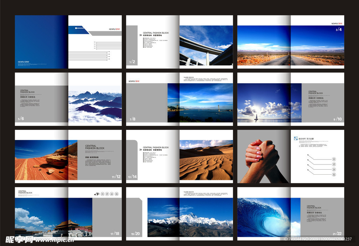Click the megaphone icon on spread 17/18
This screenshot has height=246, width=359.
(x=96, y=194)
